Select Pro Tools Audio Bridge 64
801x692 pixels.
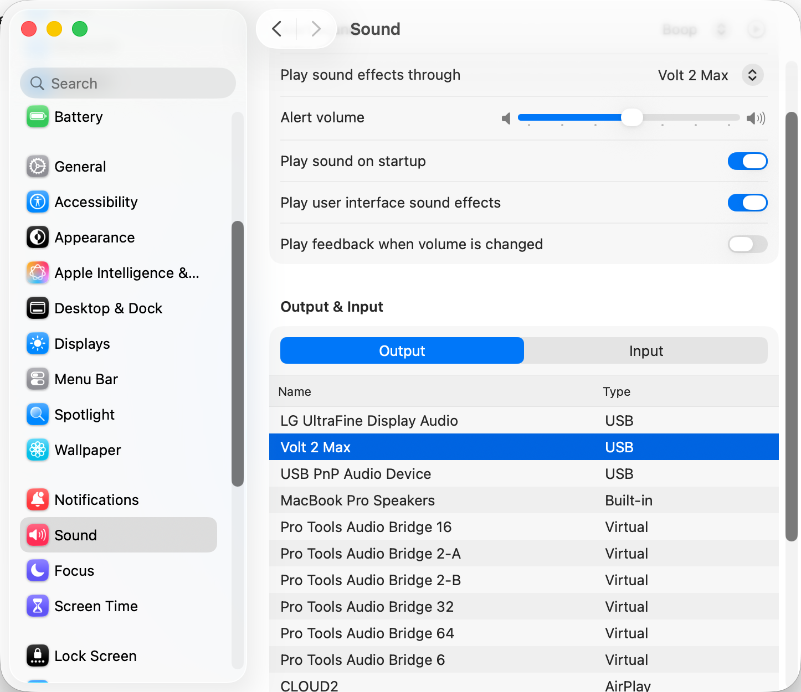pos(524,633)
